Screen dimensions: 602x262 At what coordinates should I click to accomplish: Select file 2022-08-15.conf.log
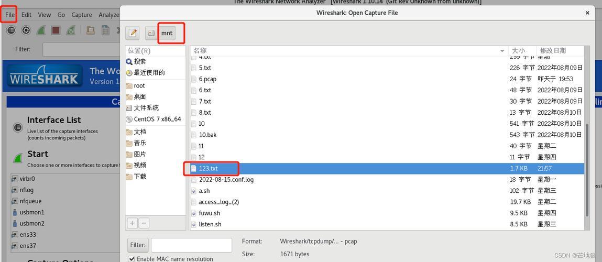387,179
